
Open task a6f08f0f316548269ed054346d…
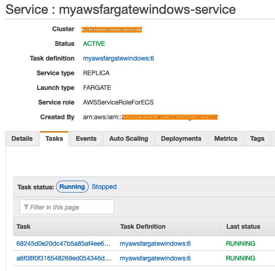[x=63, y=258]
